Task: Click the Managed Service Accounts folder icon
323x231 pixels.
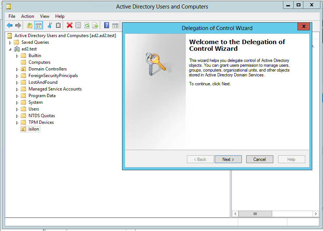Action: tap(23, 89)
